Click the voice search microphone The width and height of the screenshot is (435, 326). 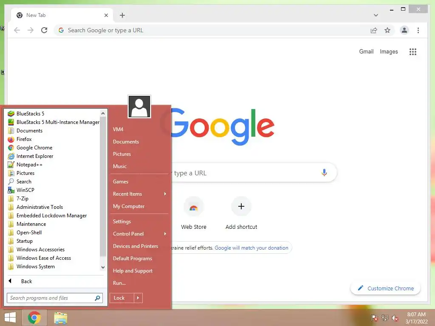pos(324,173)
